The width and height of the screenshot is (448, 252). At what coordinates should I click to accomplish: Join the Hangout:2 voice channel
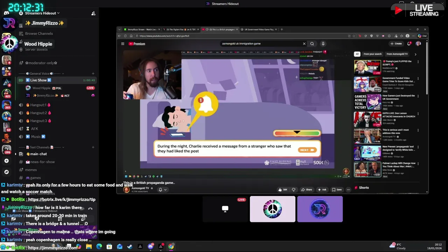click(x=40, y=113)
